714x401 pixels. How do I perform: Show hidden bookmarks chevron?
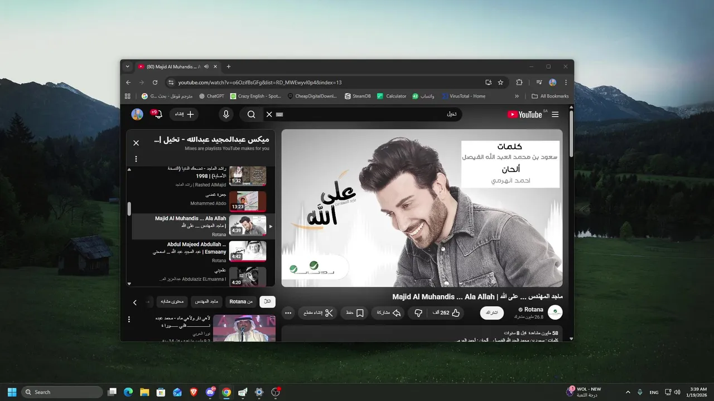tap(517, 96)
